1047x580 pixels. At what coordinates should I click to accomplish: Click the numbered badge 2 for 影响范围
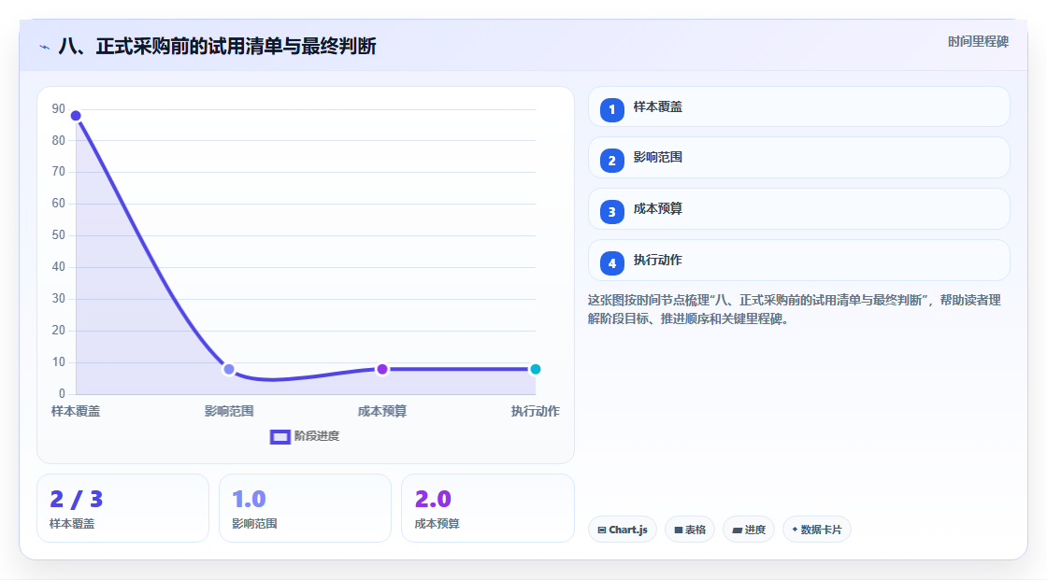point(611,161)
